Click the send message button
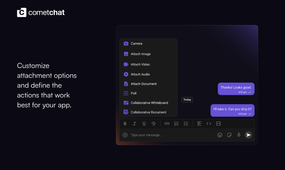285x170 pixels. (248, 135)
